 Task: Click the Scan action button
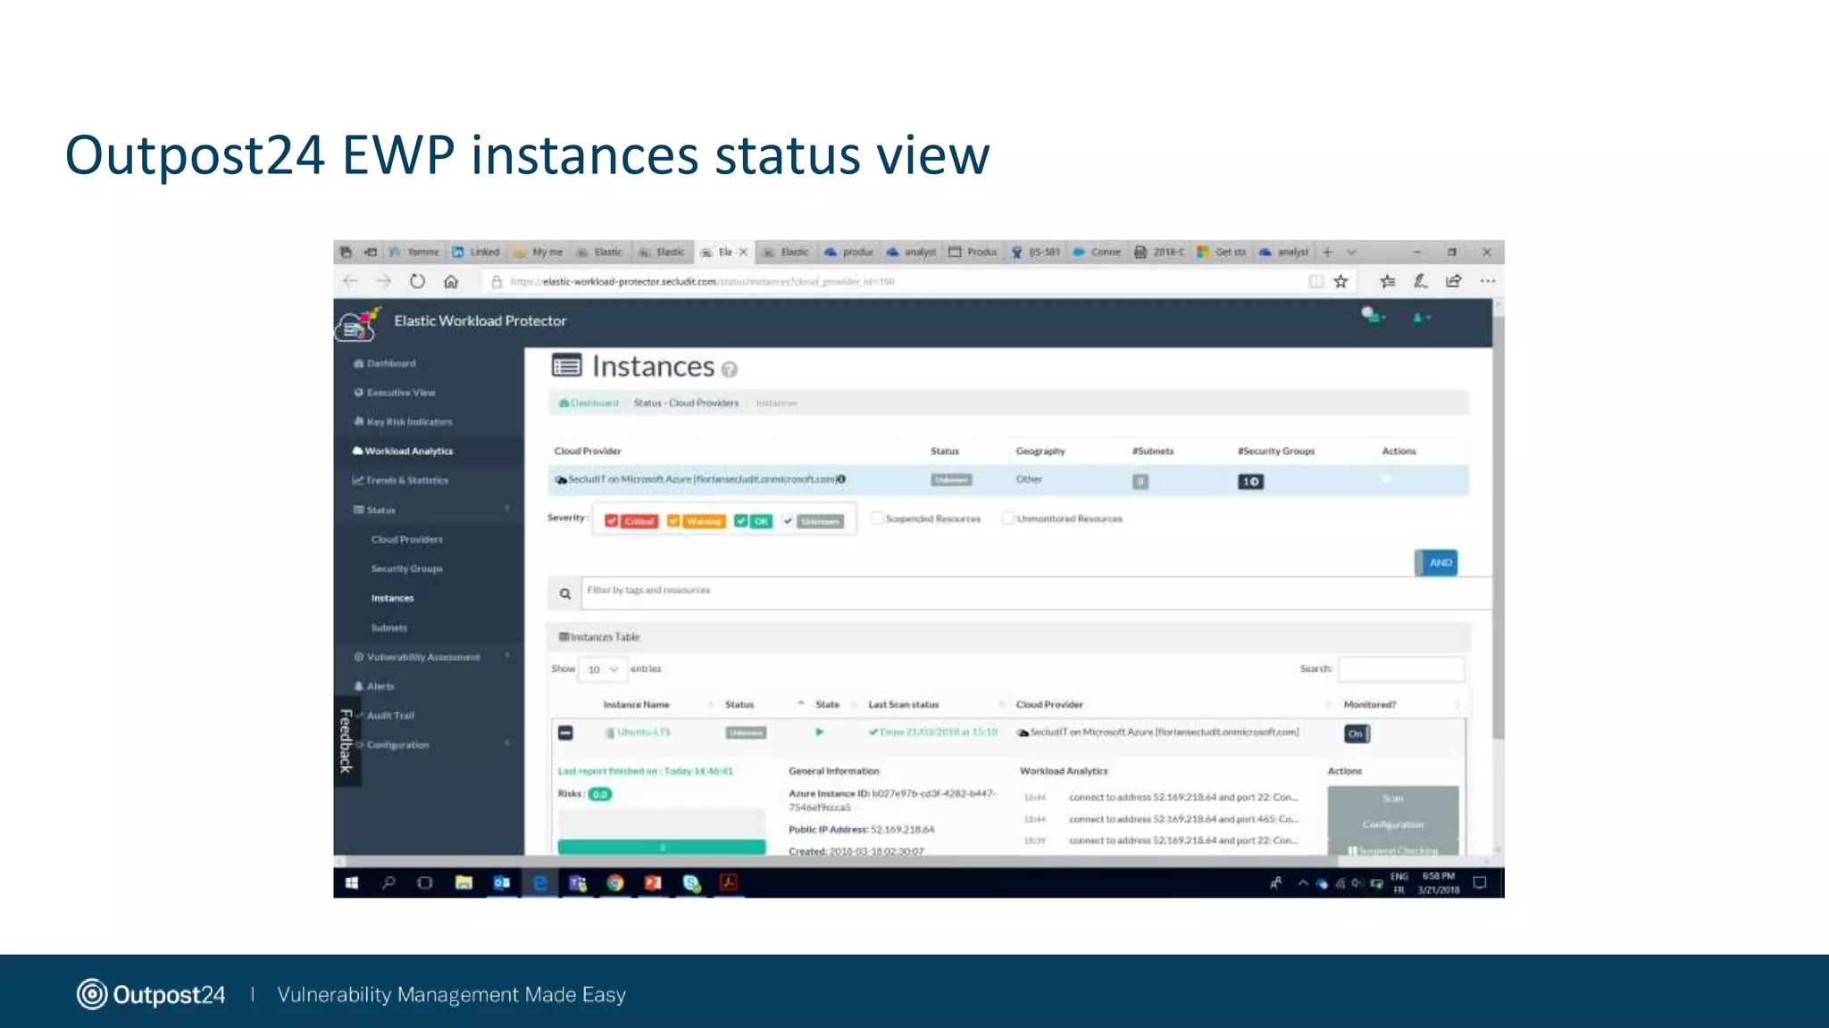tap(1393, 799)
